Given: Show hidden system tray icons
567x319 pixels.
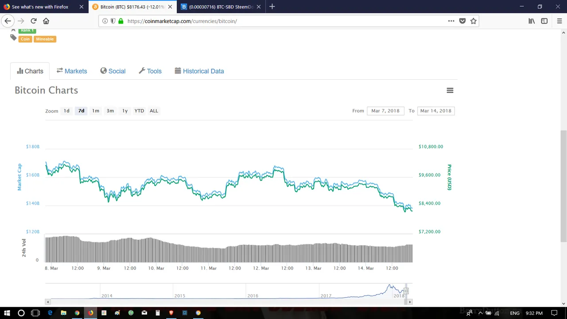Looking at the screenshot, I should click(480, 313).
